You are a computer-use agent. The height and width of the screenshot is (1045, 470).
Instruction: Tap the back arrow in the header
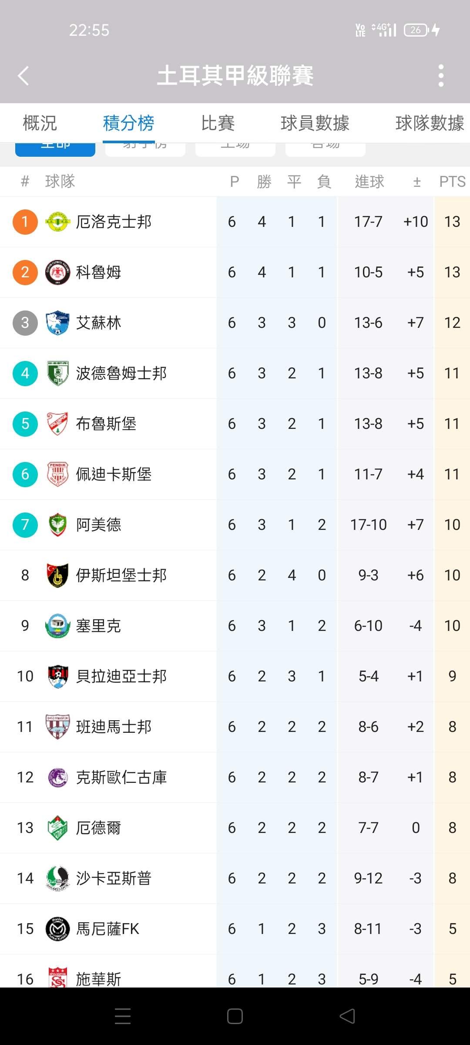(x=23, y=76)
